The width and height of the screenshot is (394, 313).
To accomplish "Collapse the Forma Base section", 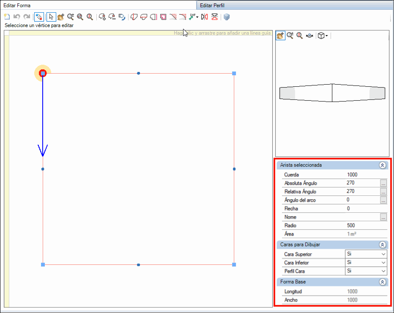I will point(383,282).
